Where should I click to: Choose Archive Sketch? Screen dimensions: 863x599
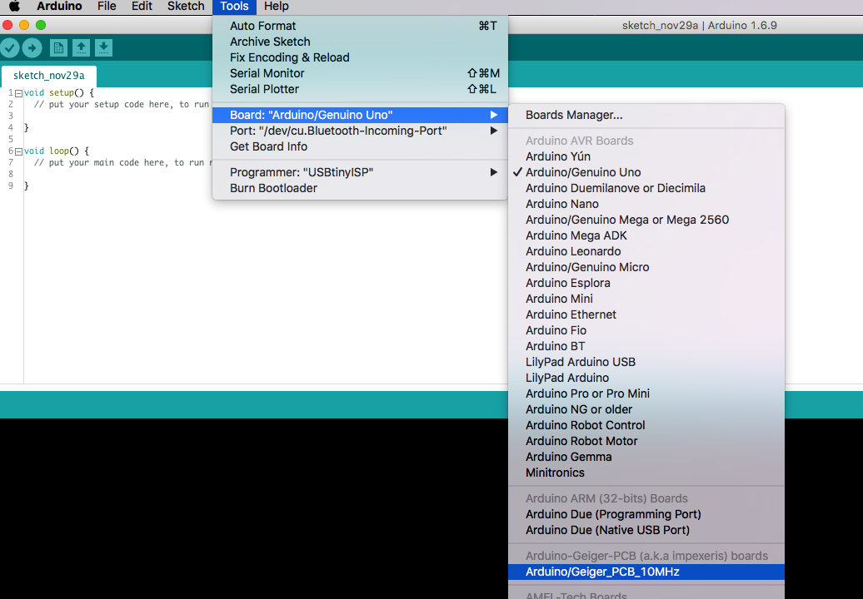[x=360, y=42]
